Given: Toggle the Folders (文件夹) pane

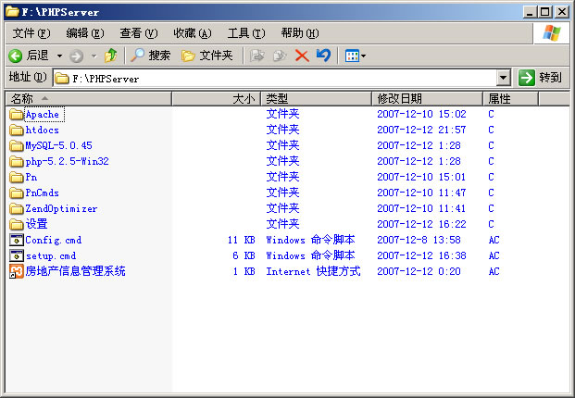Looking at the screenshot, I should (x=207, y=56).
